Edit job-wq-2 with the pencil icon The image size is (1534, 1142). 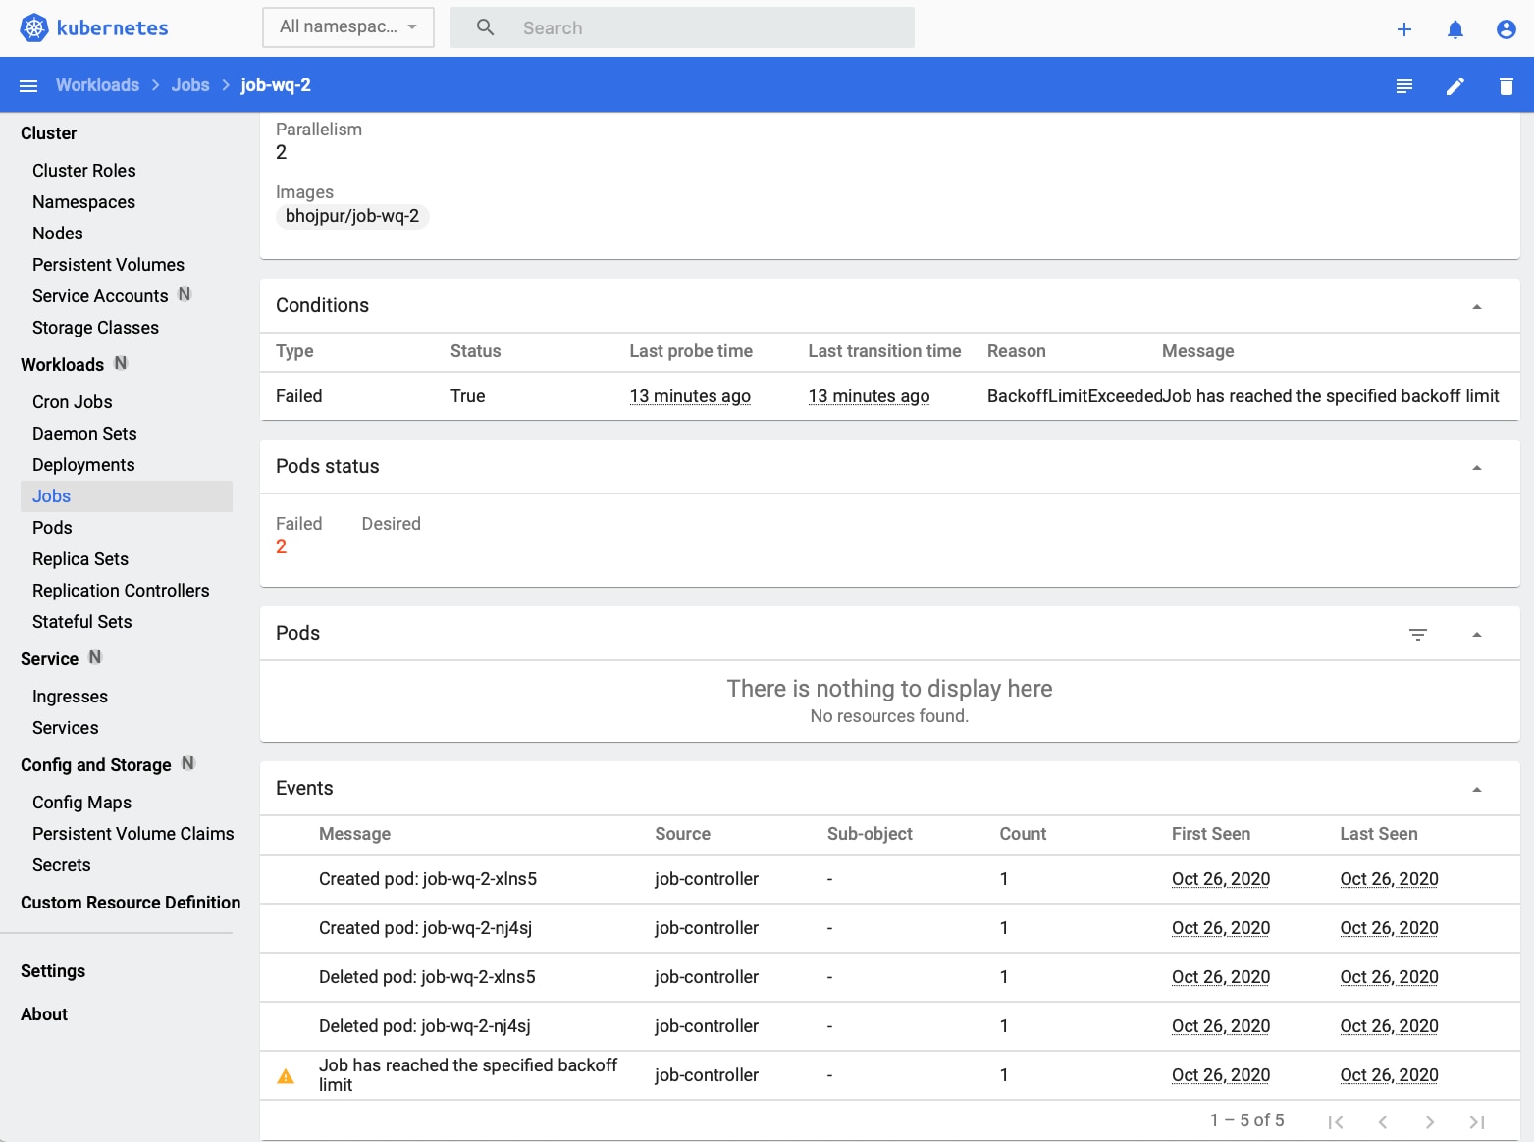point(1455,85)
